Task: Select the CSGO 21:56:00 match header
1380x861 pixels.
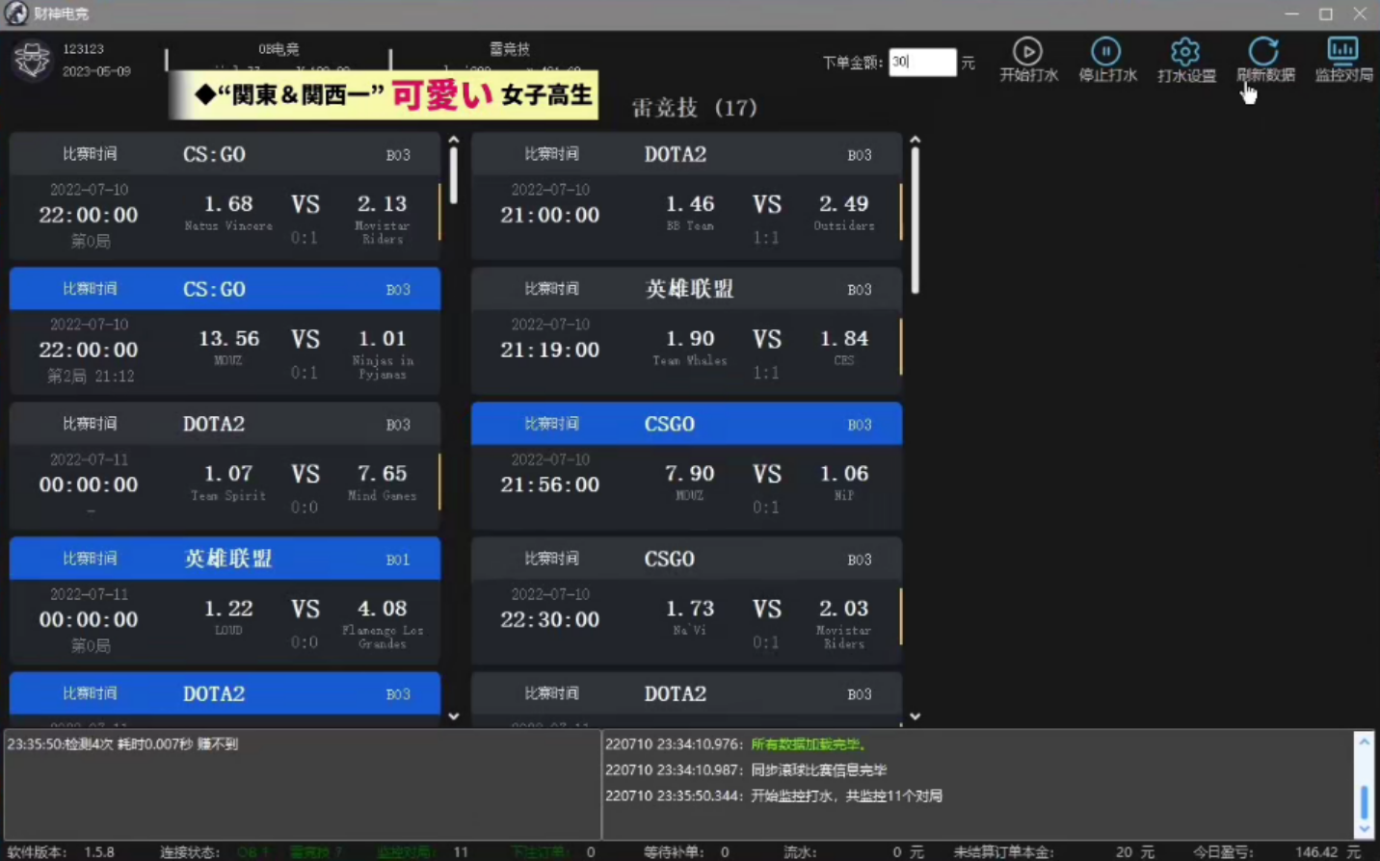Action: (686, 424)
